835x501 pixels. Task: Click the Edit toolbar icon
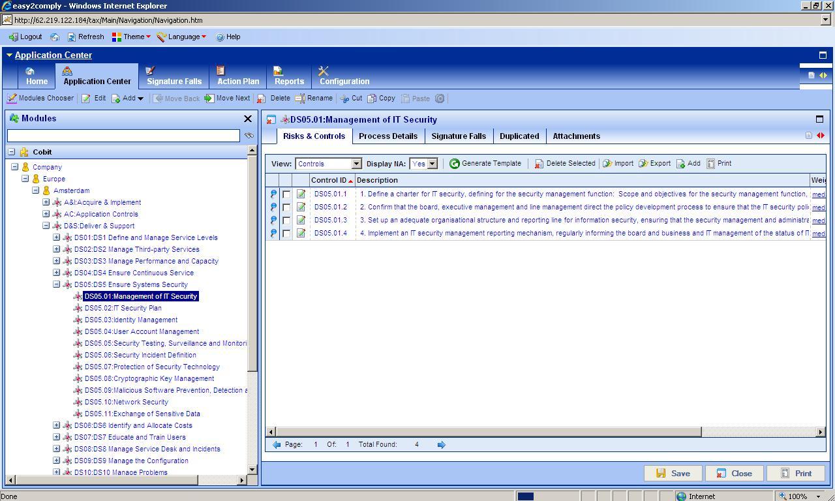click(86, 99)
